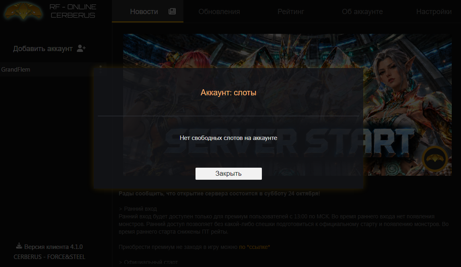Follow the по *ссылке* premium link
This screenshot has height=267, width=461.
coord(254,247)
